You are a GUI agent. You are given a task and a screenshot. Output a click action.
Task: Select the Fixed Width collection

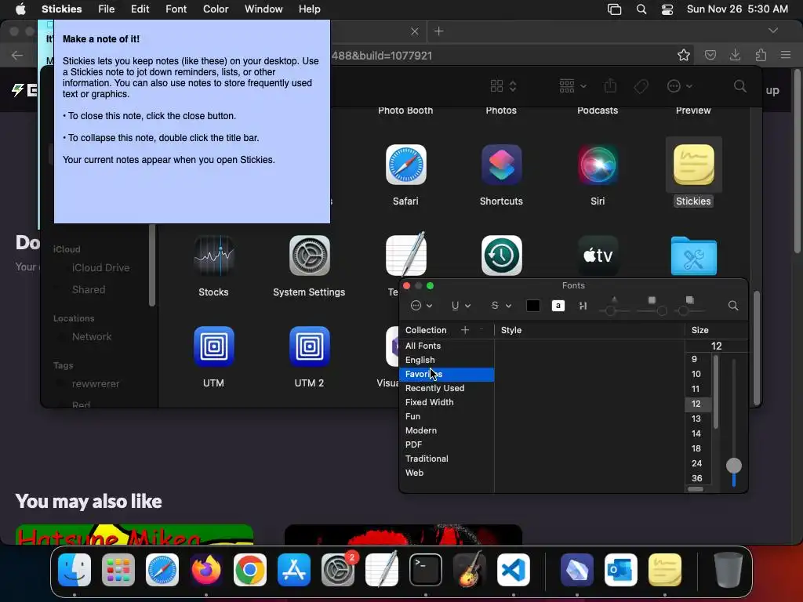click(446, 402)
